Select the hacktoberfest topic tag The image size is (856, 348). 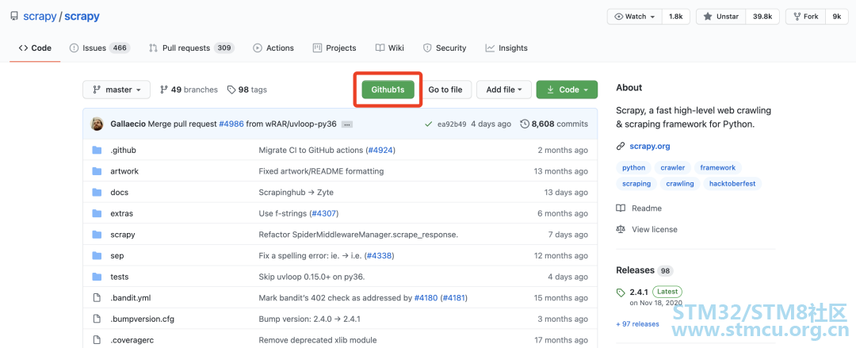(x=732, y=184)
